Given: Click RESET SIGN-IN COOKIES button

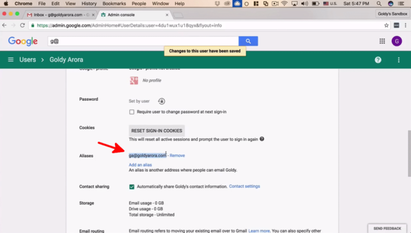Looking at the screenshot, I should click(157, 130).
